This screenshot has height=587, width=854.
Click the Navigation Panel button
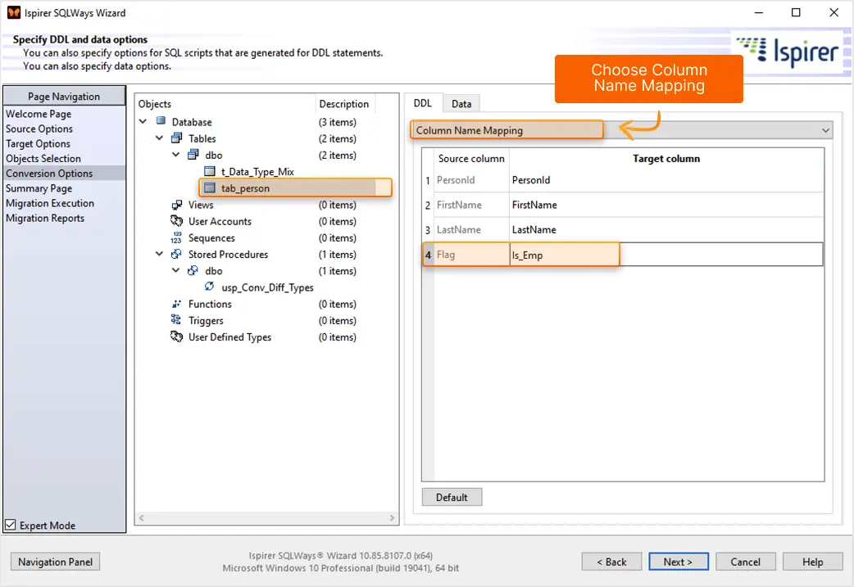(x=55, y=562)
